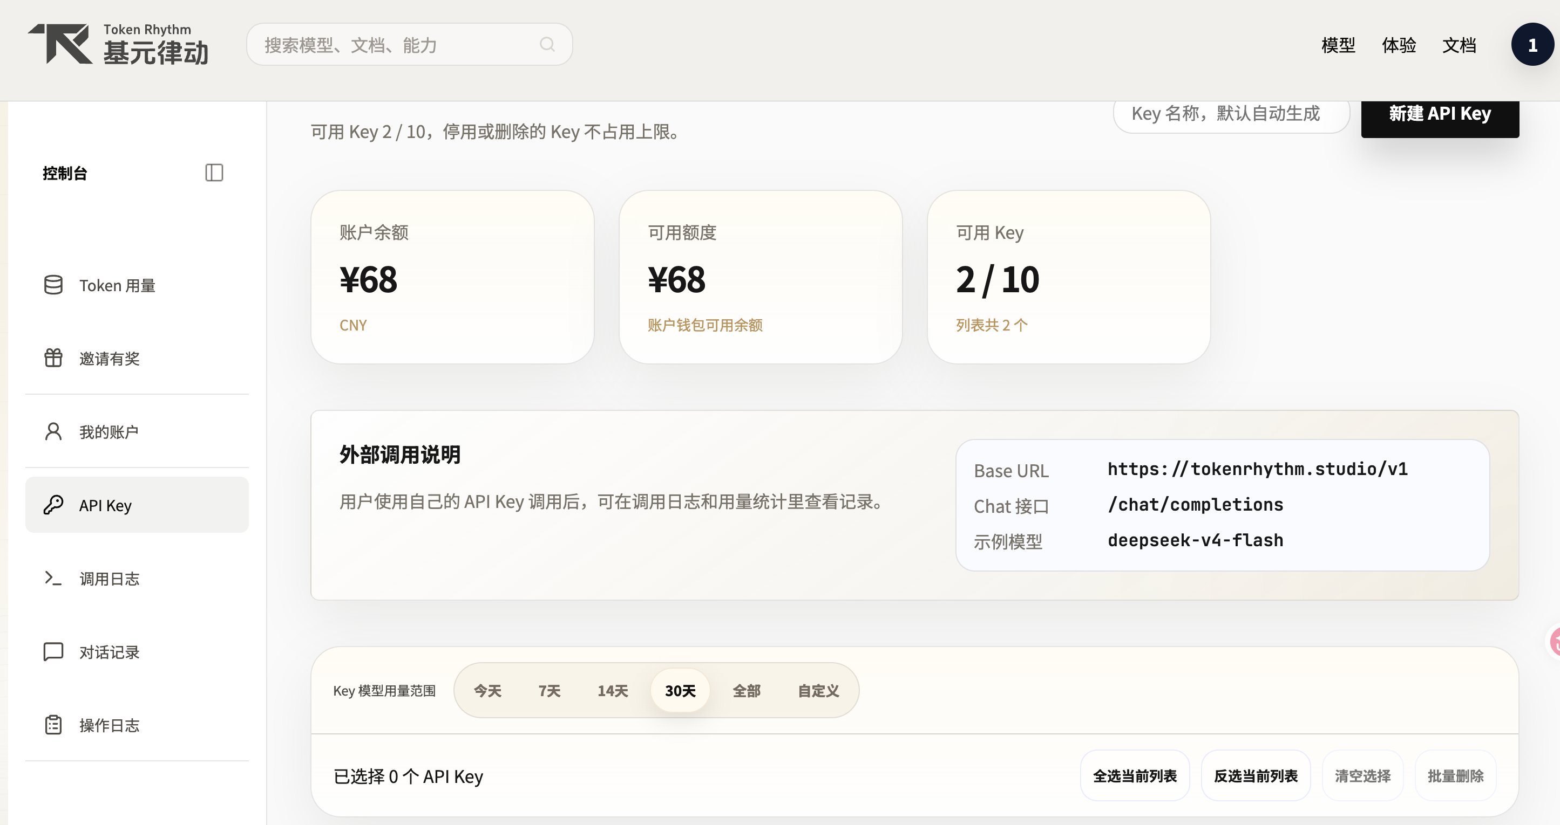Open the user avatar showing 1
Viewport: 1560px width, 825px height.
(x=1532, y=45)
